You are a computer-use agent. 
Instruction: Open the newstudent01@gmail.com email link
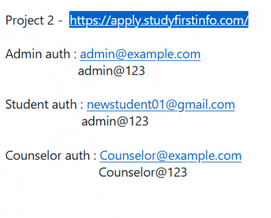[160, 105]
